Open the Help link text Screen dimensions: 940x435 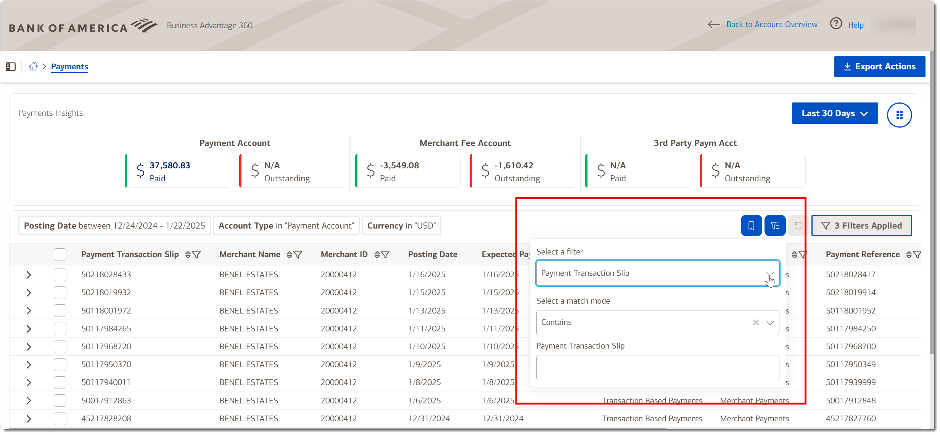click(856, 25)
